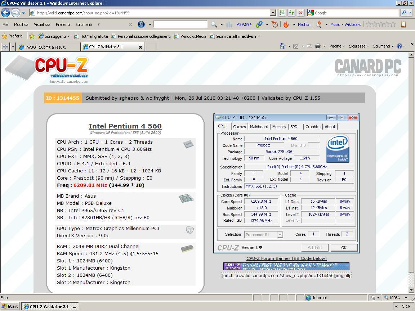Click the Alexa 'a' logo icon
This screenshot has height=311, width=415.
click(141, 24)
